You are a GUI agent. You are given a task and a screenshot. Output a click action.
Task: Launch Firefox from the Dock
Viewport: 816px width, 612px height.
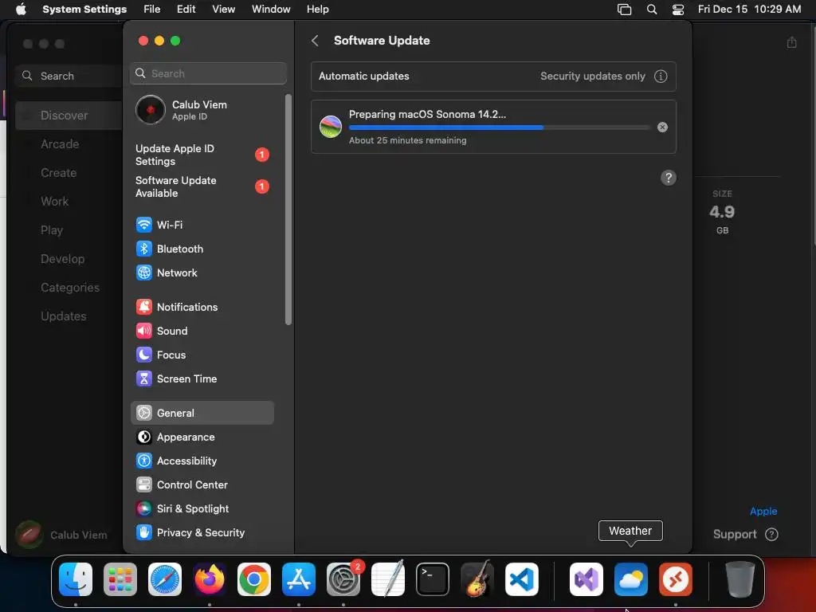(210, 579)
